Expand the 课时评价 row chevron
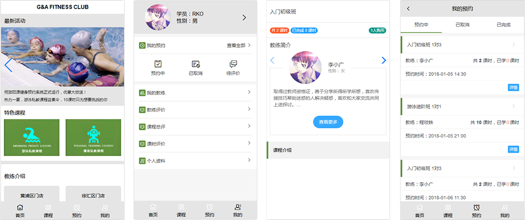The width and height of the screenshot is (525, 220). pos(249,143)
